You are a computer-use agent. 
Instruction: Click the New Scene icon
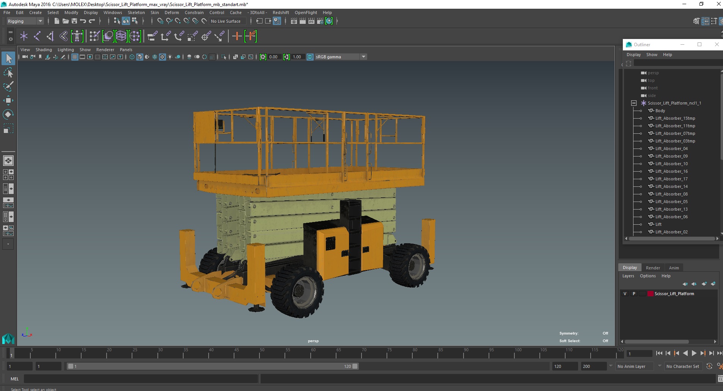coord(57,21)
